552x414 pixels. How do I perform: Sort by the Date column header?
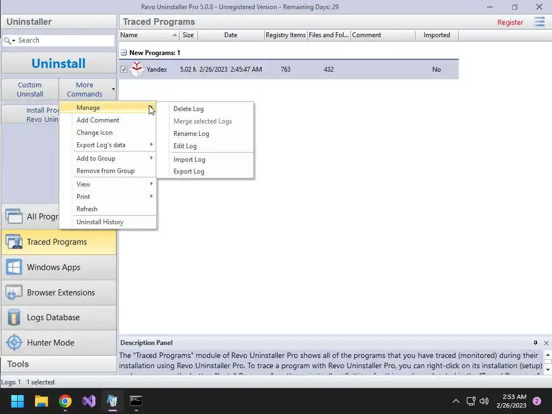[x=231, y=35]
